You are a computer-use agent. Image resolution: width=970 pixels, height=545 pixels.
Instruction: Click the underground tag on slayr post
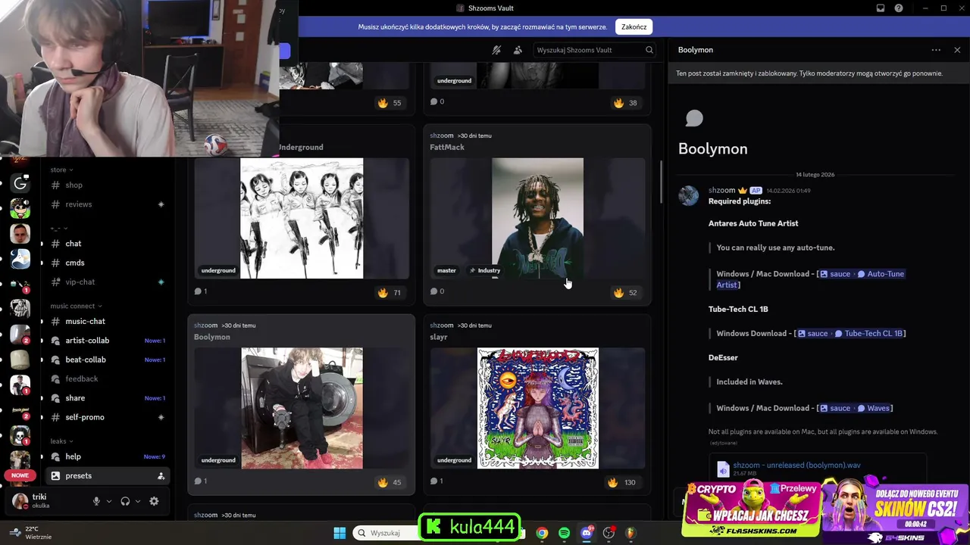coord(454,460)
